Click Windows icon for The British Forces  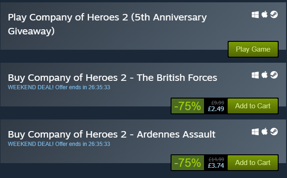255,75
